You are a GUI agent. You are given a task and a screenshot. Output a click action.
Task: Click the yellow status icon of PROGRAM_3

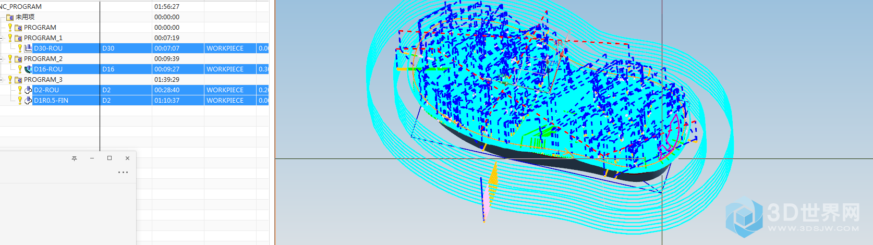pos(10,79)
